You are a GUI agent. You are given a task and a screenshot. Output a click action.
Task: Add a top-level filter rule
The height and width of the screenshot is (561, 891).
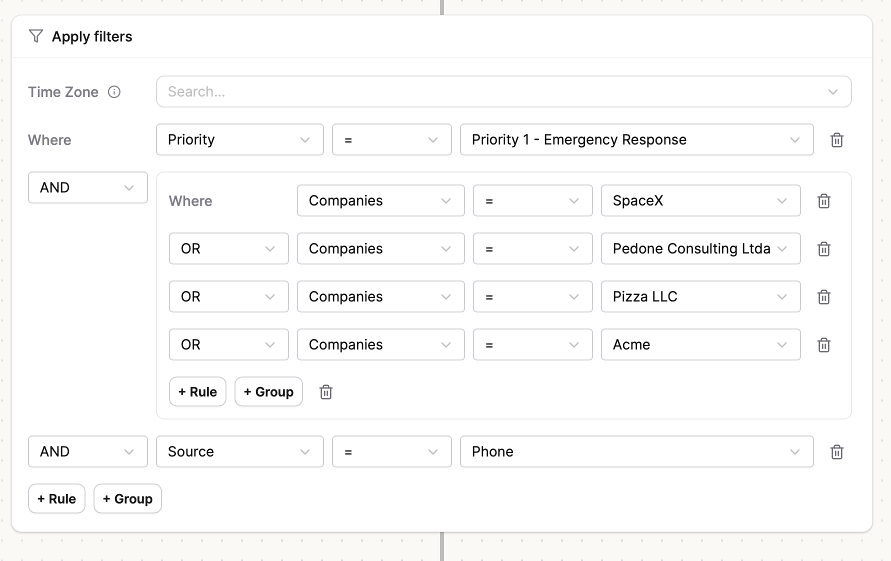click(56, 498)
